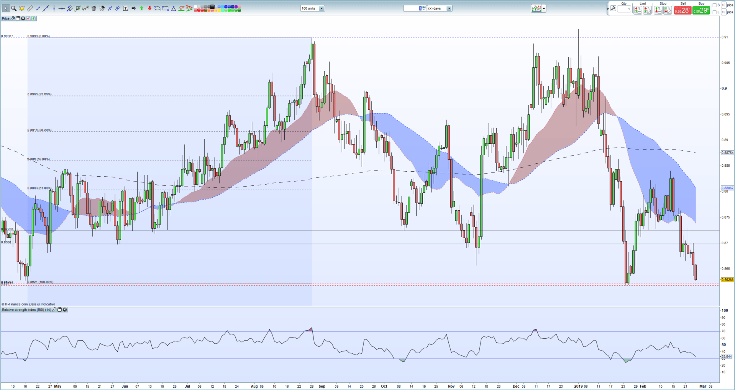This screenshot has height=390, width=735.
Task: Toggle the S pips checkbox
Action: tap(714, 5)
